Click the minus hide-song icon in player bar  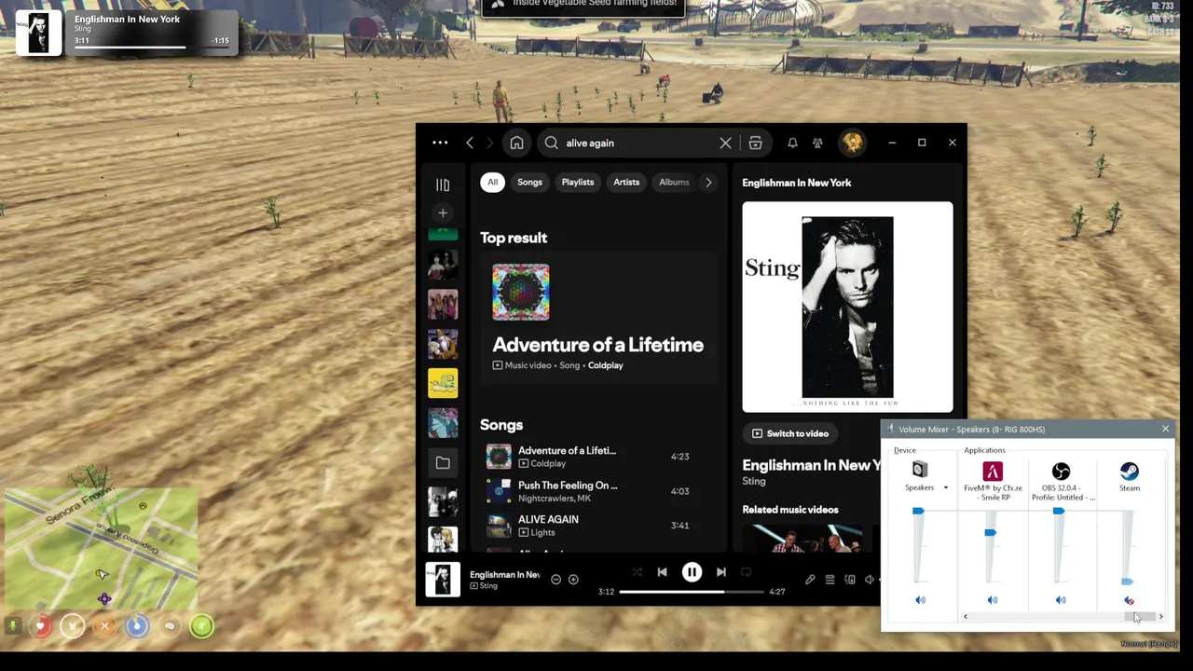(555, 580)
